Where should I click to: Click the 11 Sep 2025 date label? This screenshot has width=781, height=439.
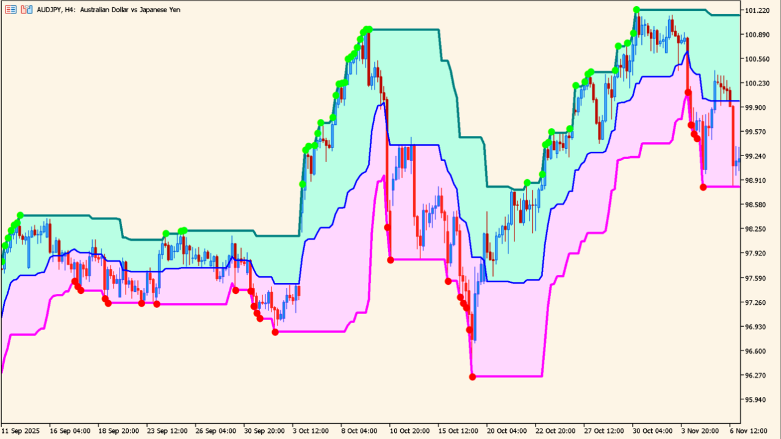(22, 430)
